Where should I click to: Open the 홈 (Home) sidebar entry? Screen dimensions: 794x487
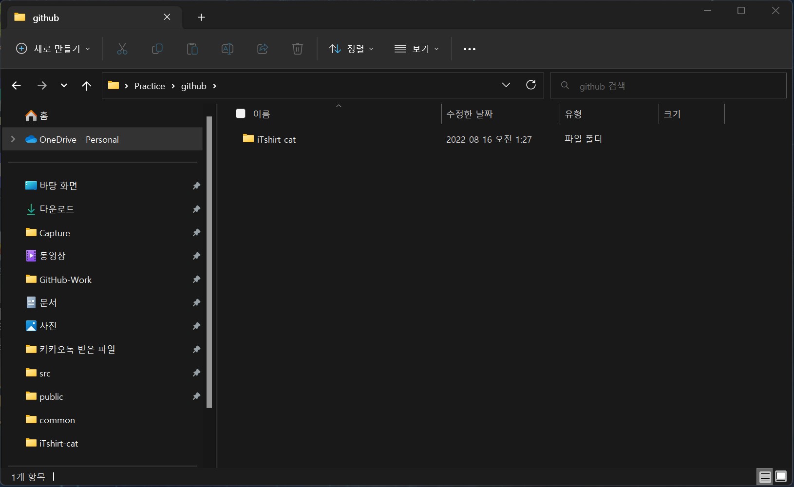pos(38,116)
